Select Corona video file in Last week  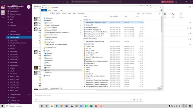(x=90, y=46)
